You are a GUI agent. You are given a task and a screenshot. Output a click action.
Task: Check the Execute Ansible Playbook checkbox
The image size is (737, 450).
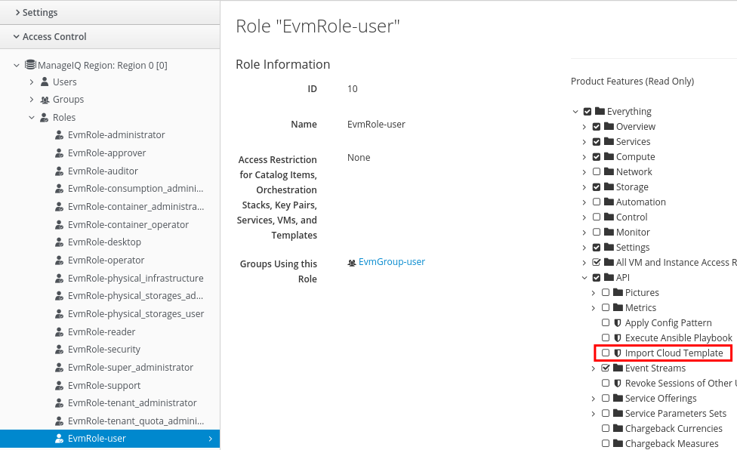(606, 337)
